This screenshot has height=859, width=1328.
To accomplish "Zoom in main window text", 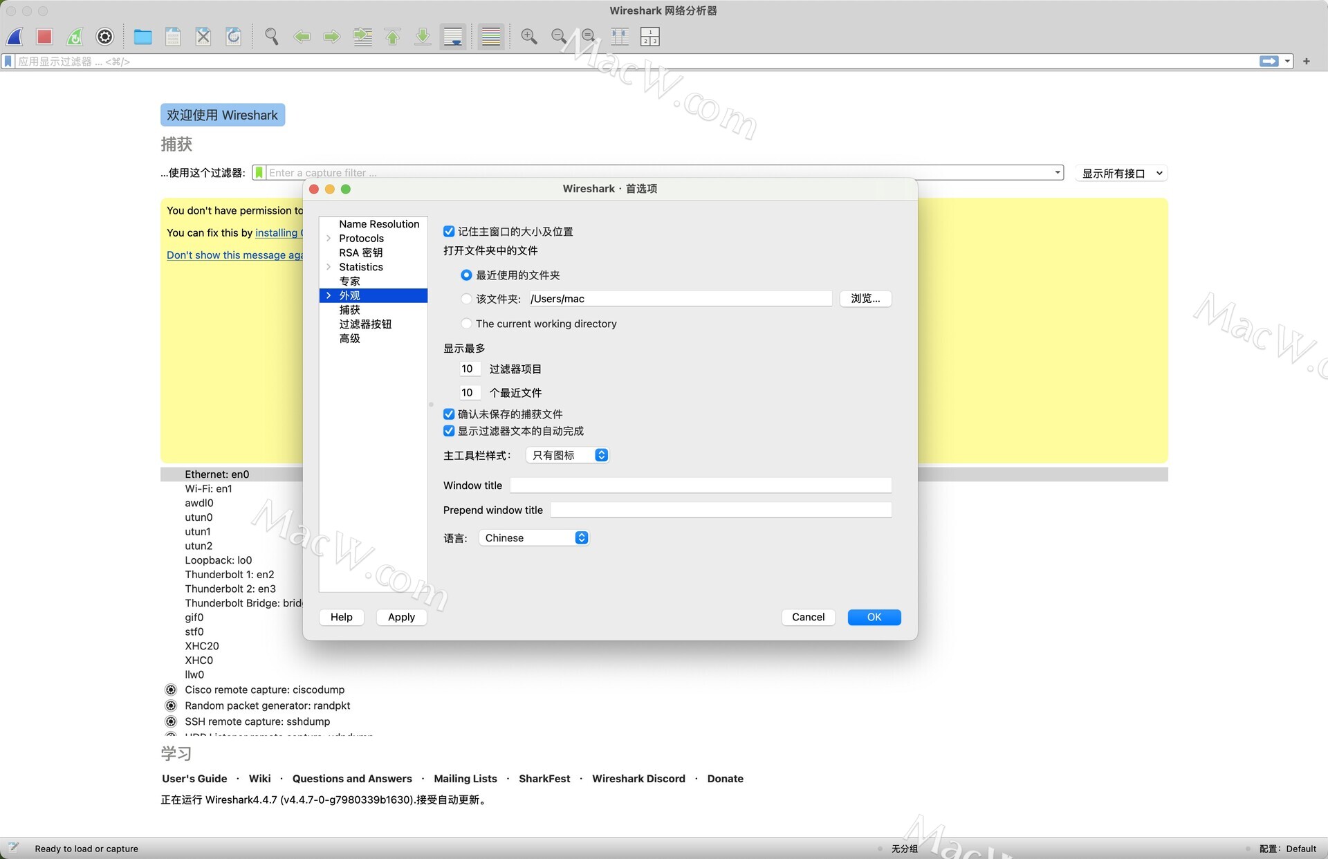I will tap(529, 37).
